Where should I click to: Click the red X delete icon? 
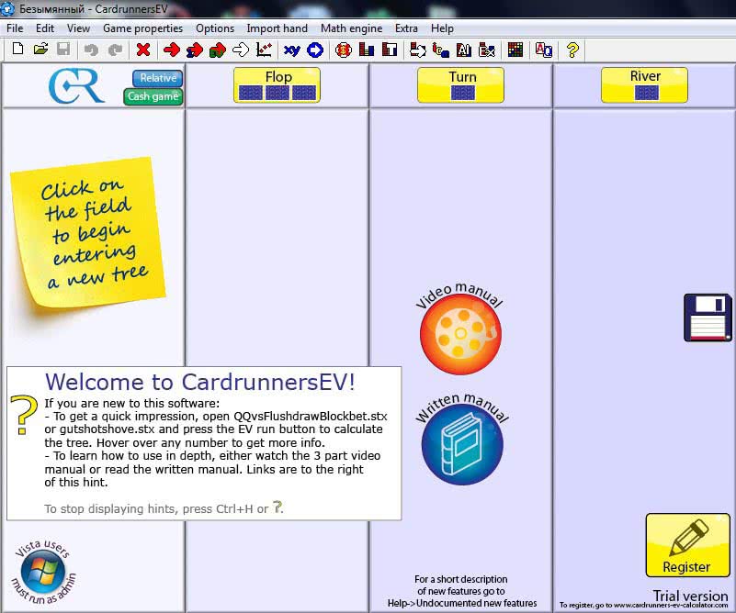pos(142,50)
